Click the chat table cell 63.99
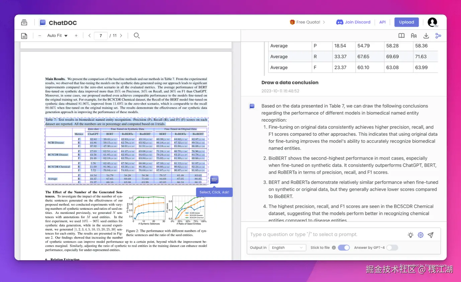This screenshot has width=461, height=282. [x=421, y=67]
